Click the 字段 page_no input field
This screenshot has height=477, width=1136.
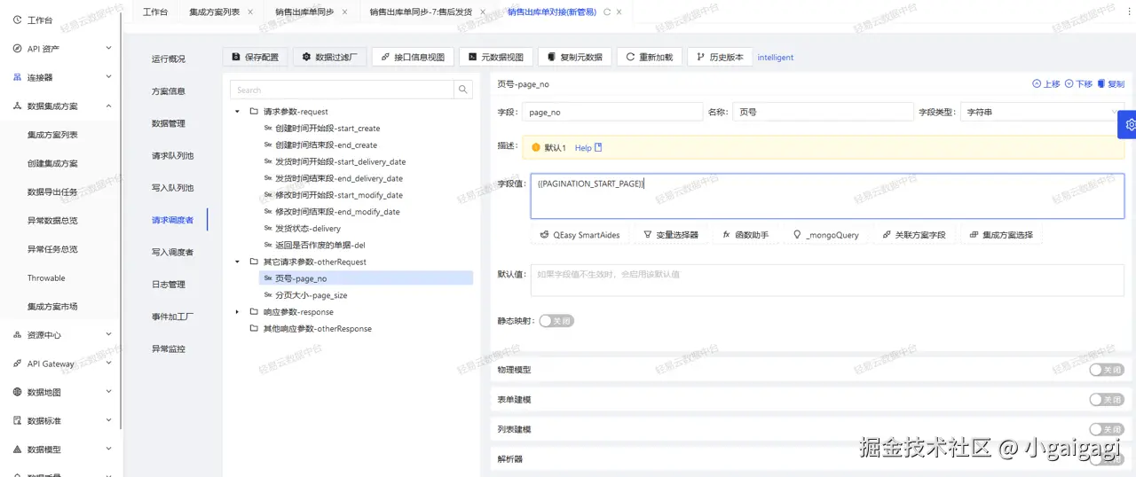[x=611, y=113]
